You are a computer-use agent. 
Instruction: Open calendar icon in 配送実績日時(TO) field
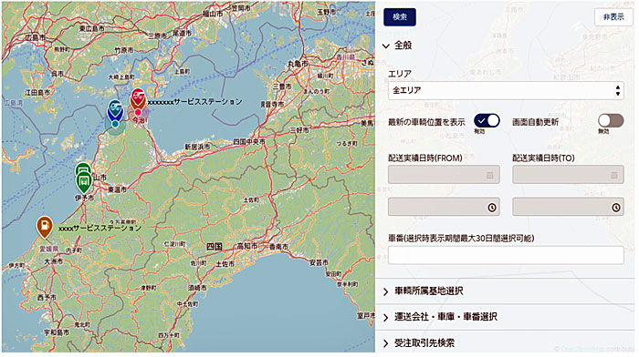pyautogui.click(x=613, y=175)
